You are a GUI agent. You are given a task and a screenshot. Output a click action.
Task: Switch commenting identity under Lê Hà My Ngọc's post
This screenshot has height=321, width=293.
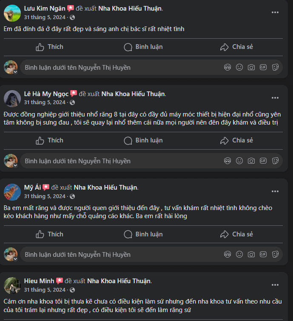point(11,161)
